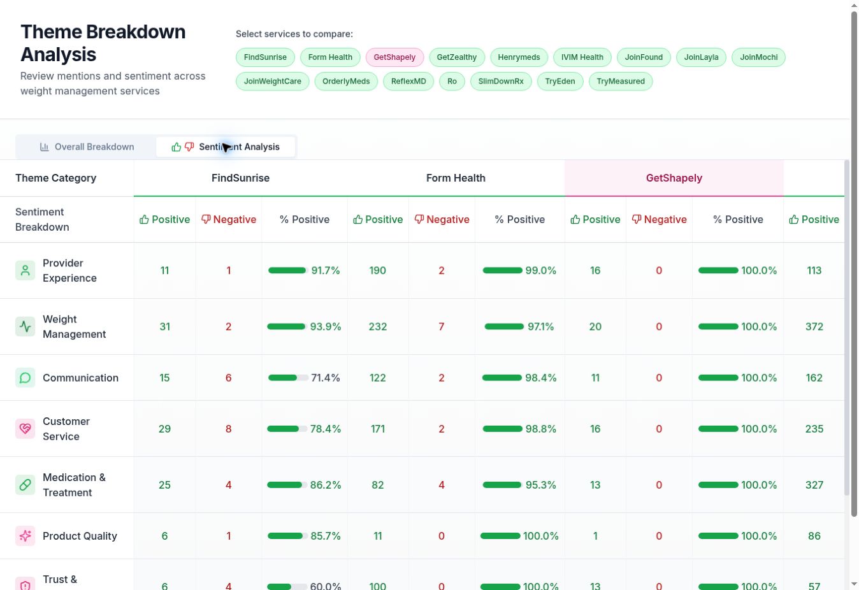Toggle the TryMeasured service chip

621,82
